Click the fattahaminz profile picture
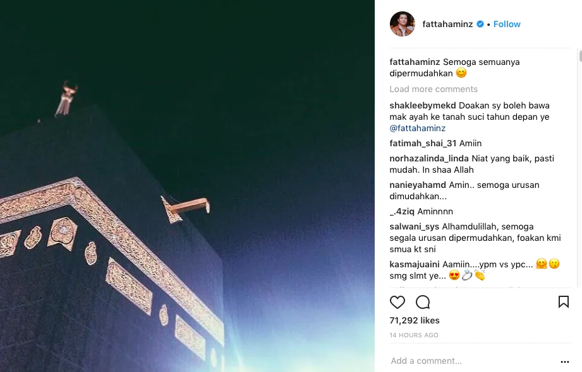582x372 pixels. (x=403, y=24)
